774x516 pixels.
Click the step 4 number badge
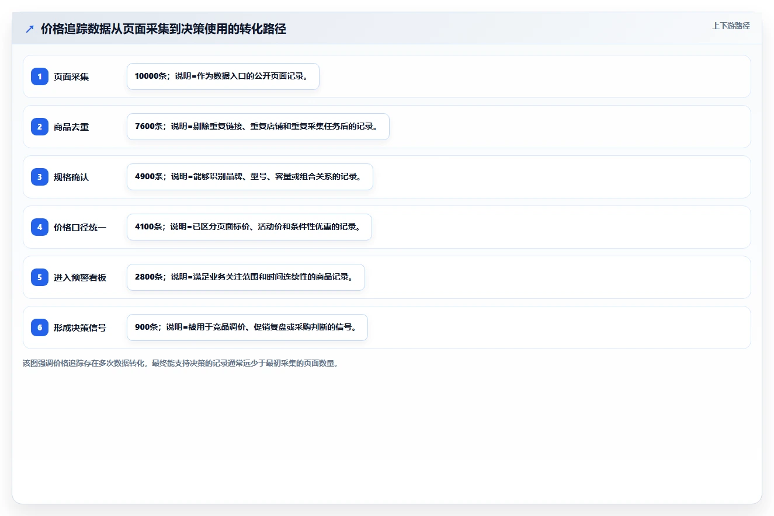coord(40,227)
